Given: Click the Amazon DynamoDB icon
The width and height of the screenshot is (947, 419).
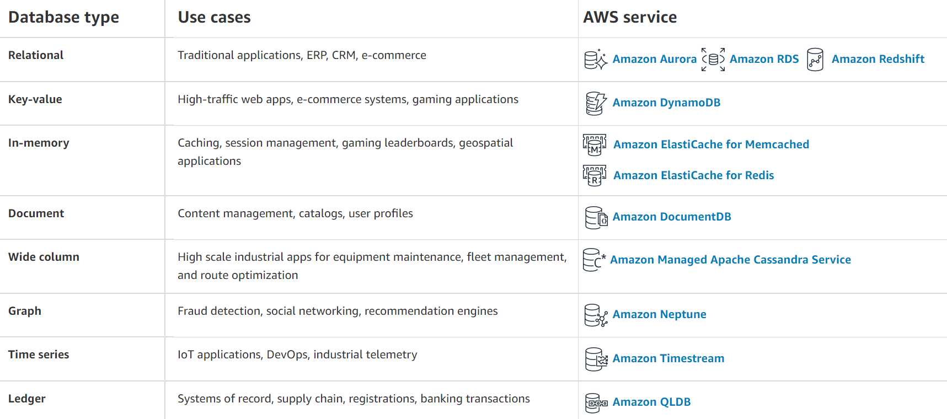Looking at the screenshot, I should coord(596,103).
